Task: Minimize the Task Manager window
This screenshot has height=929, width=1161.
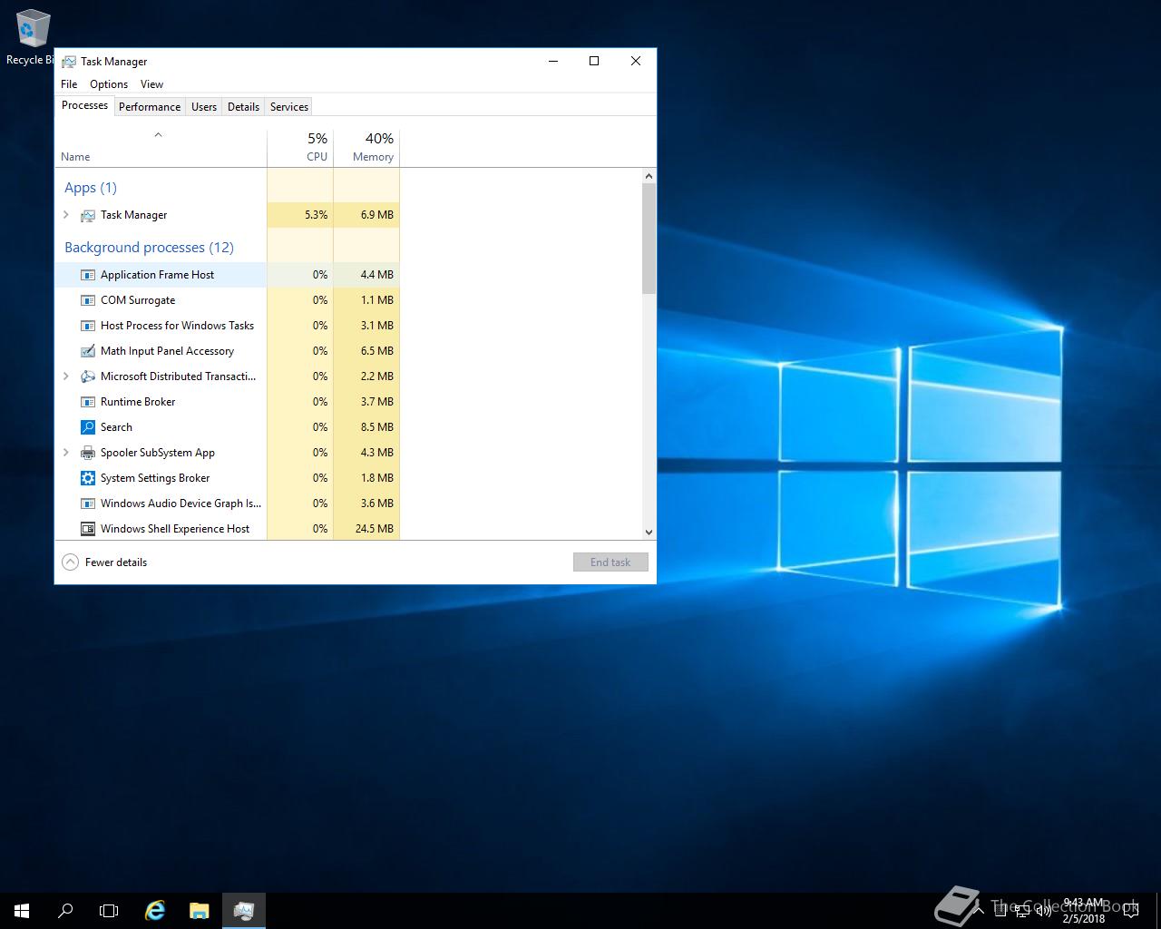Action: (553, 61)
